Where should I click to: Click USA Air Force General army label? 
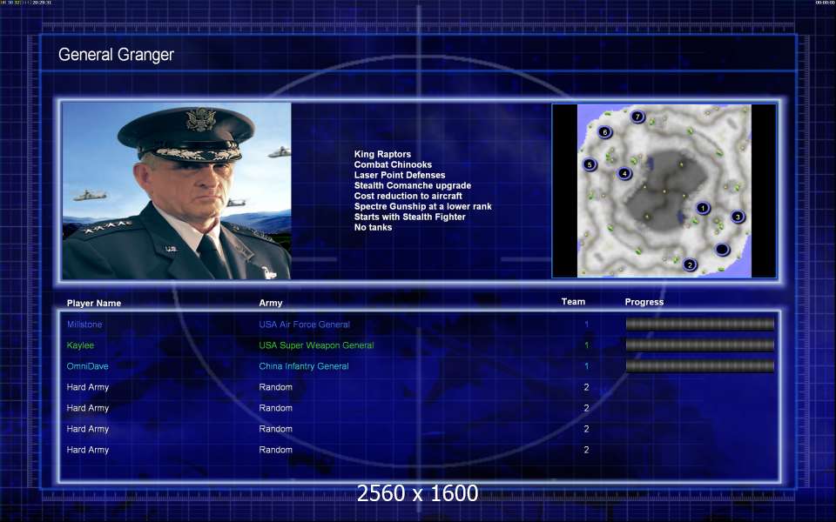(x=304, y=325)
